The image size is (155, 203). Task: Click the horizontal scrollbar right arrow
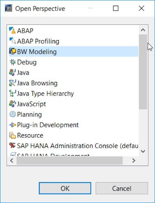pyautogui.click(x=134, y=161)
